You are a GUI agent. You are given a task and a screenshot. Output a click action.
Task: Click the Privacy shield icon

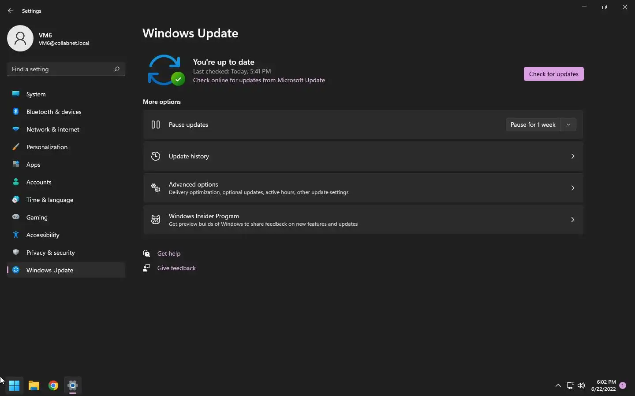tap(16, 252)
